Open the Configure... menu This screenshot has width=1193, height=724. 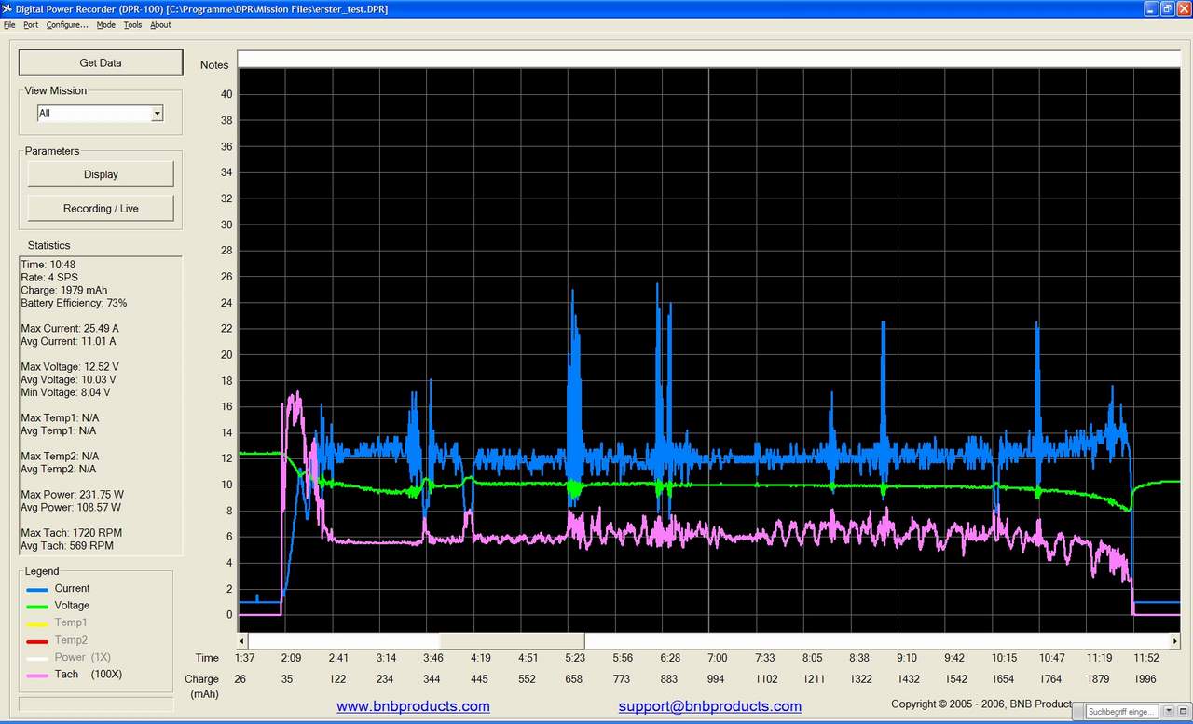pos(67,25)
